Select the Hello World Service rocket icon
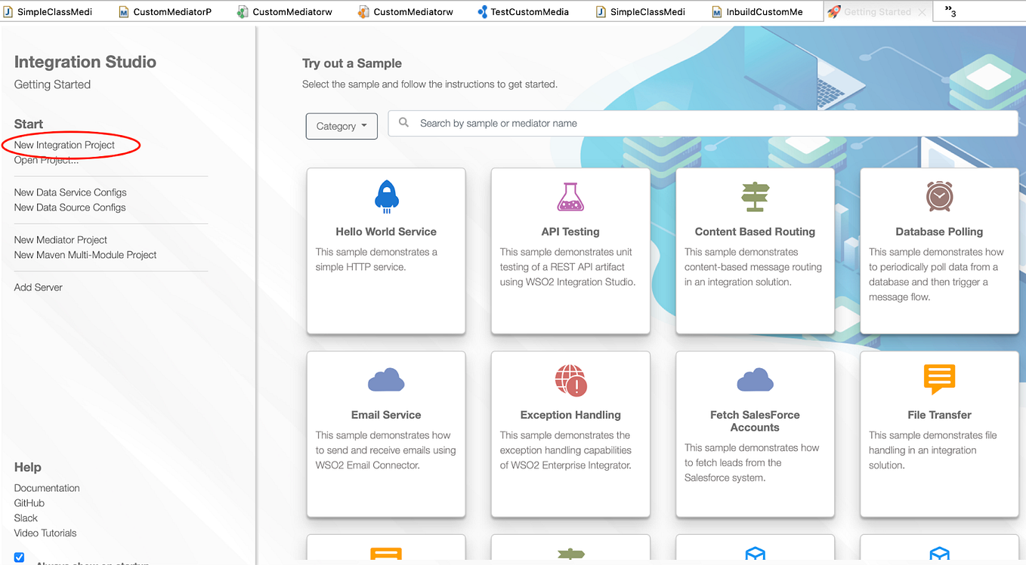The width and height of the screenshot is (1026, 565). coord(386,196)
